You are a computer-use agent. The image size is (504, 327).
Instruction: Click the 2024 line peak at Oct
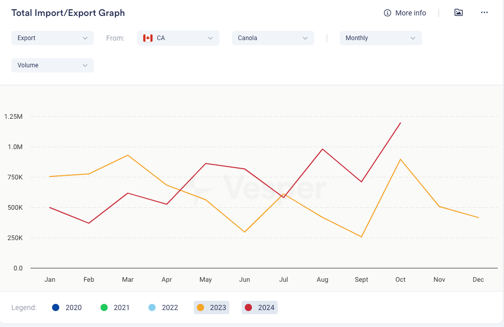pyautogui.click(x=400, y=123)
